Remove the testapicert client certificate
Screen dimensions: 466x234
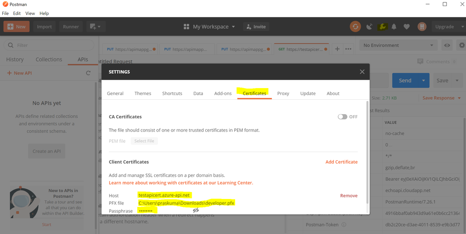(348, 195)
